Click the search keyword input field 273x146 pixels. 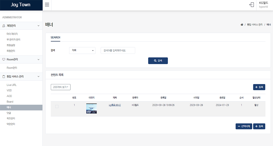118,50
